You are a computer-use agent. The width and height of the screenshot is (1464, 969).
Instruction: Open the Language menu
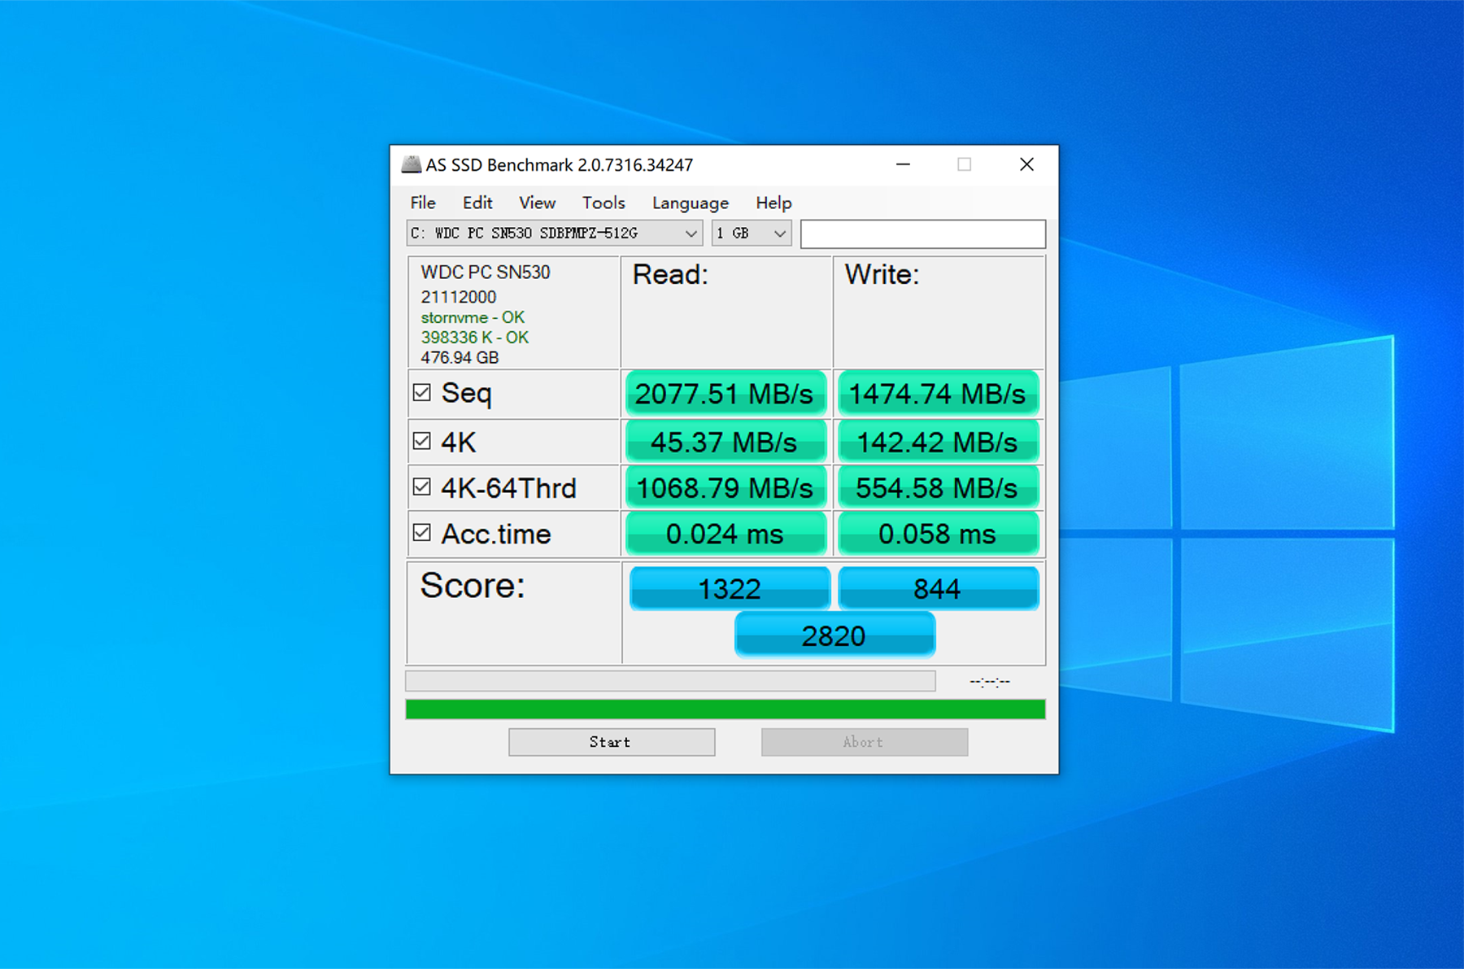690,203
